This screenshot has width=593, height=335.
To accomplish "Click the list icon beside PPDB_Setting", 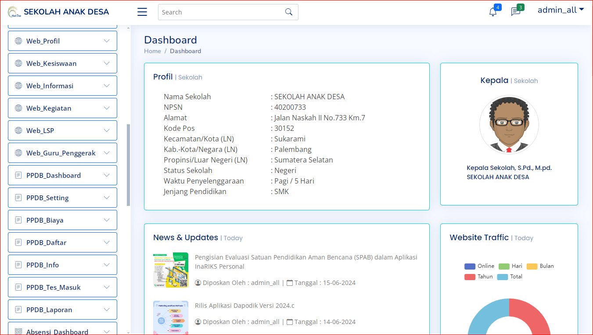I will [18, 198].
